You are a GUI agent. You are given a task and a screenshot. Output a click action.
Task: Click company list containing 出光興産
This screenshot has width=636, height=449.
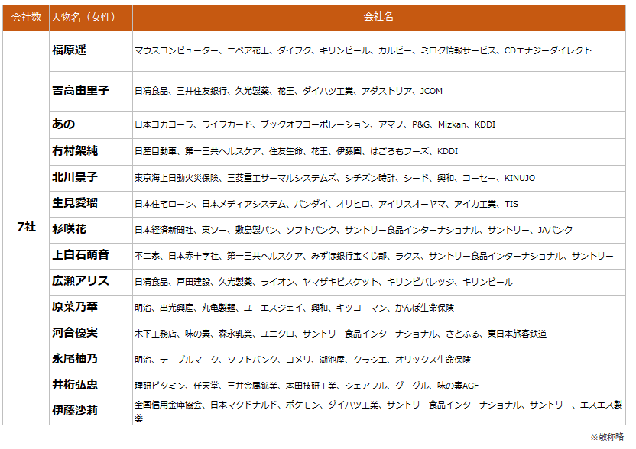click(x=294, y=308)
